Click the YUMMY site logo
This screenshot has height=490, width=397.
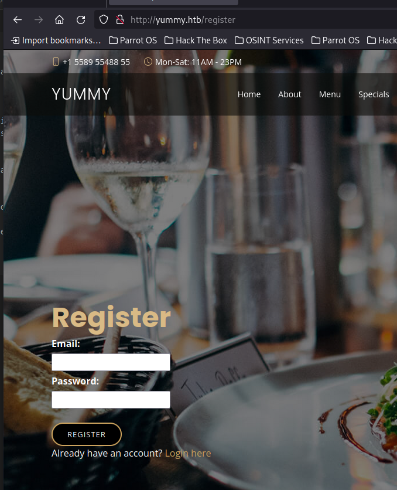(x=81, y=94)
